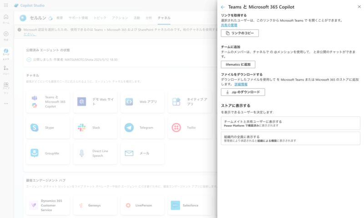This screenshot has height=218, width=364.
Task: Select the Slack channel icon
Action: tap(81, 127)
